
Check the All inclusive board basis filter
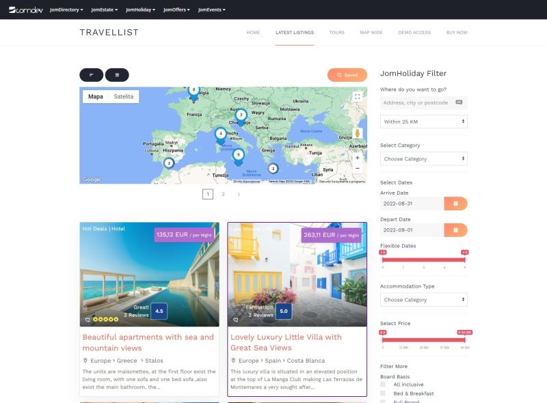[x=382, y=384]
